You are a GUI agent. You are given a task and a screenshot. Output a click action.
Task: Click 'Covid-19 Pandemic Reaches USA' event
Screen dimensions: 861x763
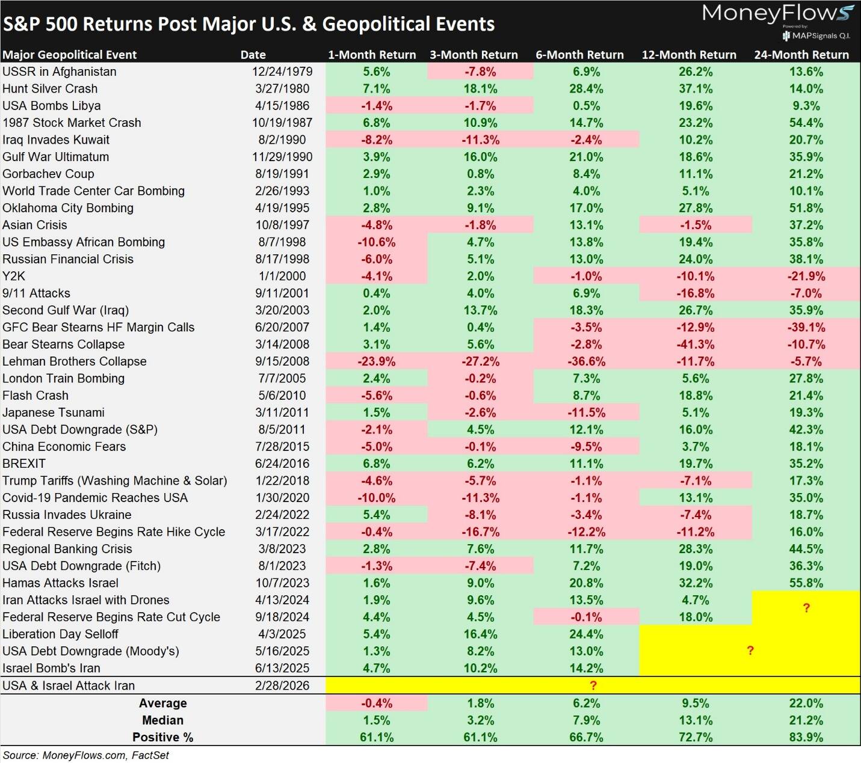coord(95,498)
